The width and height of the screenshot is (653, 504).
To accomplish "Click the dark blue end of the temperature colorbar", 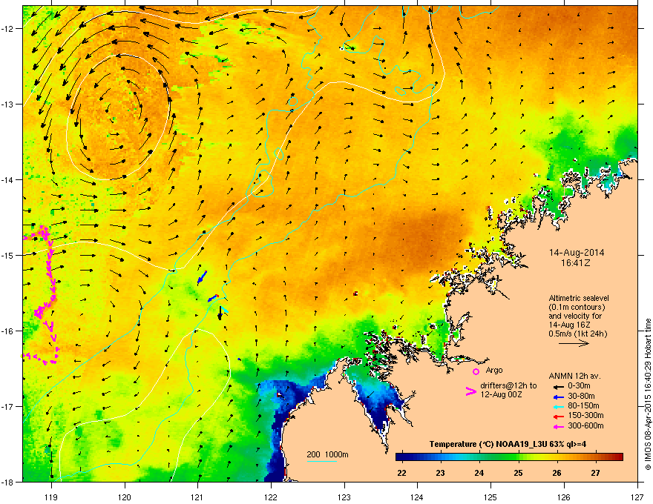I will [x=401, y=457].
